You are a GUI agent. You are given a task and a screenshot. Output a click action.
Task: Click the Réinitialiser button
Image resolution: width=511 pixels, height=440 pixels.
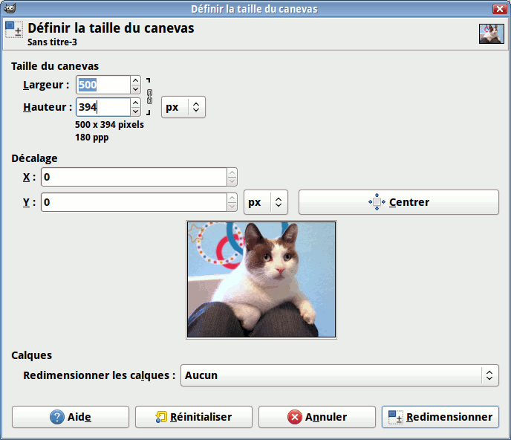194,417
